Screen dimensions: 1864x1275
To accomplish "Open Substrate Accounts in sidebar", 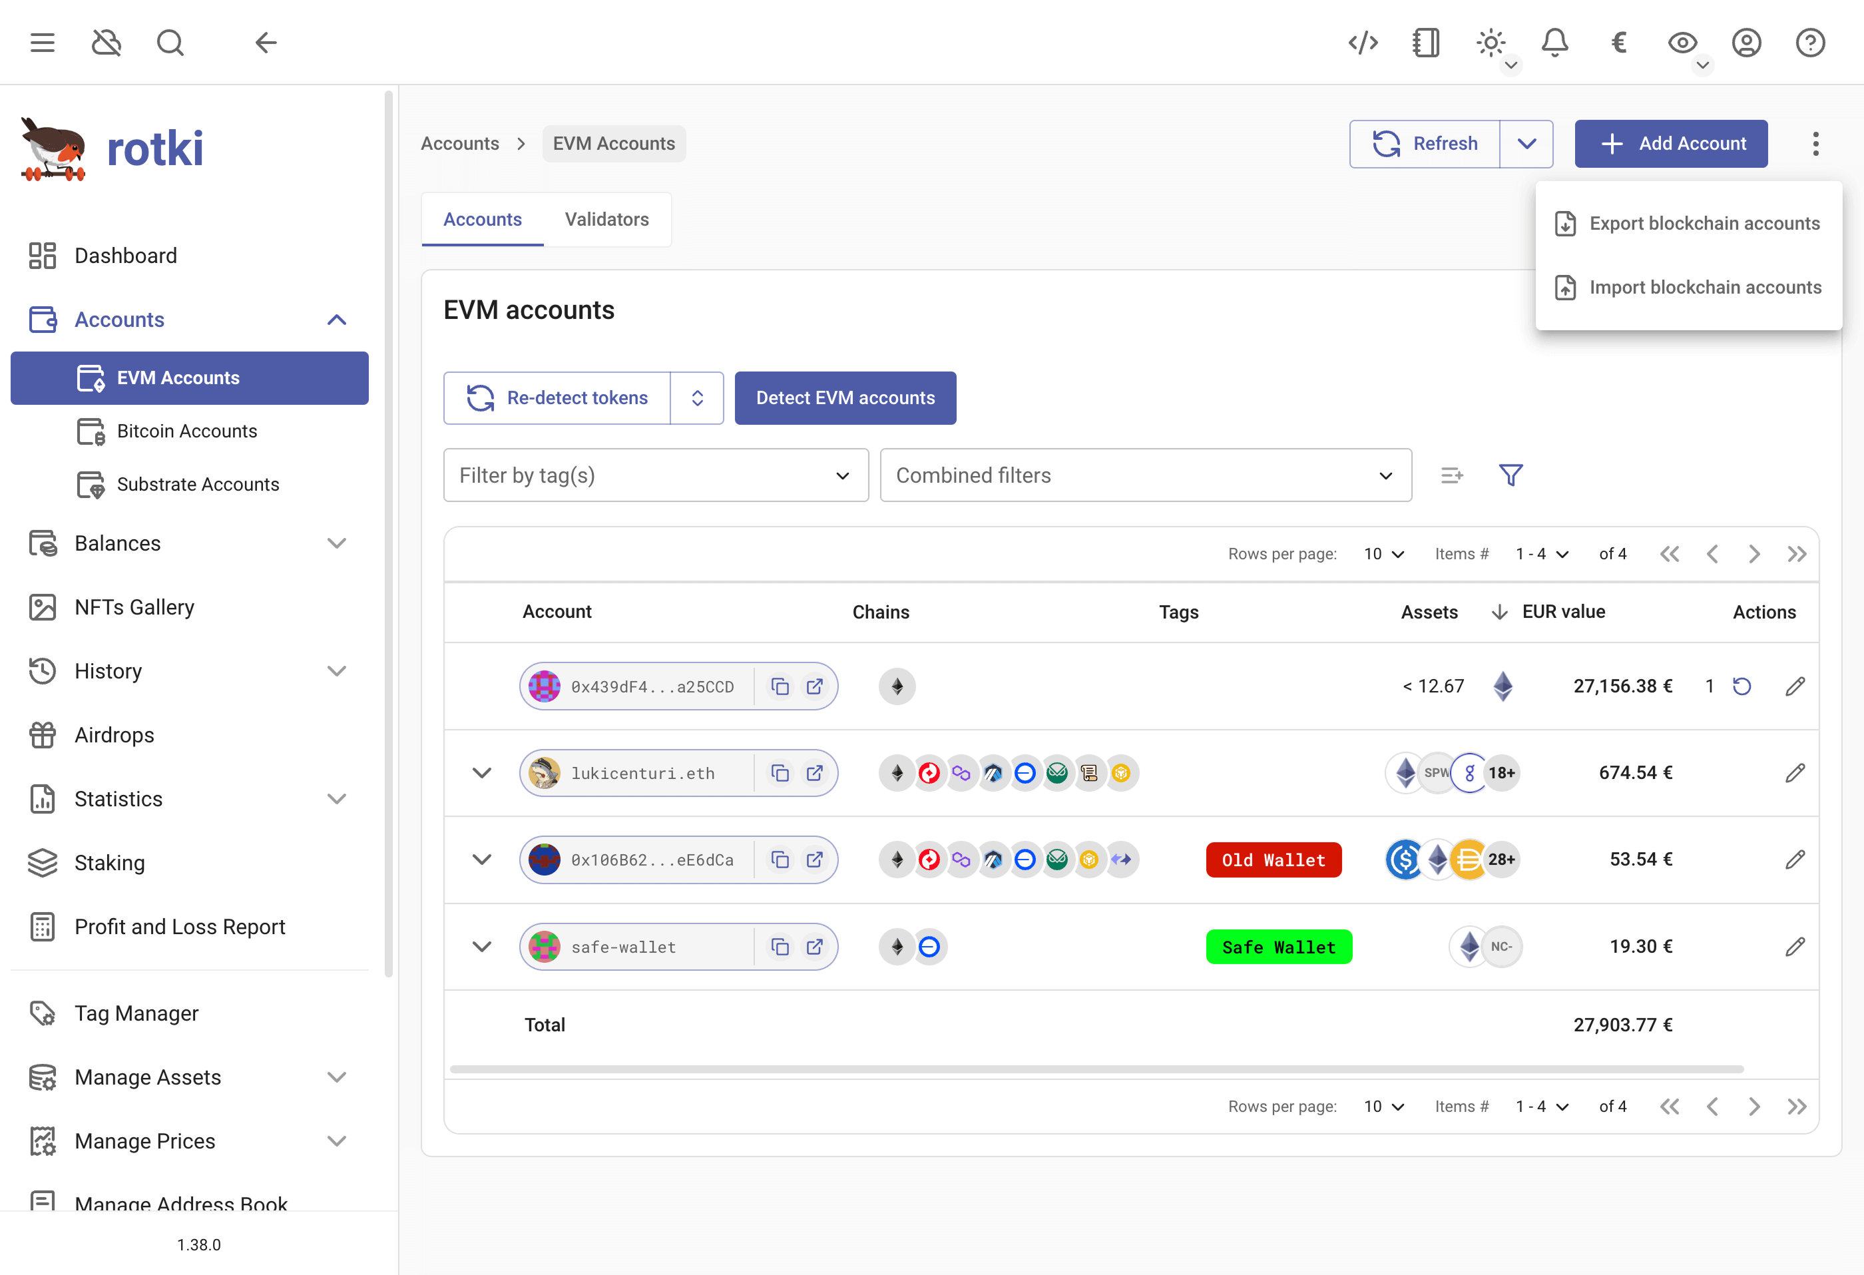I will point(189,484).
